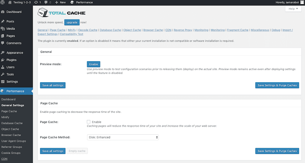The width and height of the screenshot is (305, 163).
Task: Click the Appearance paintbrush icon
Action: pos(3,52)
